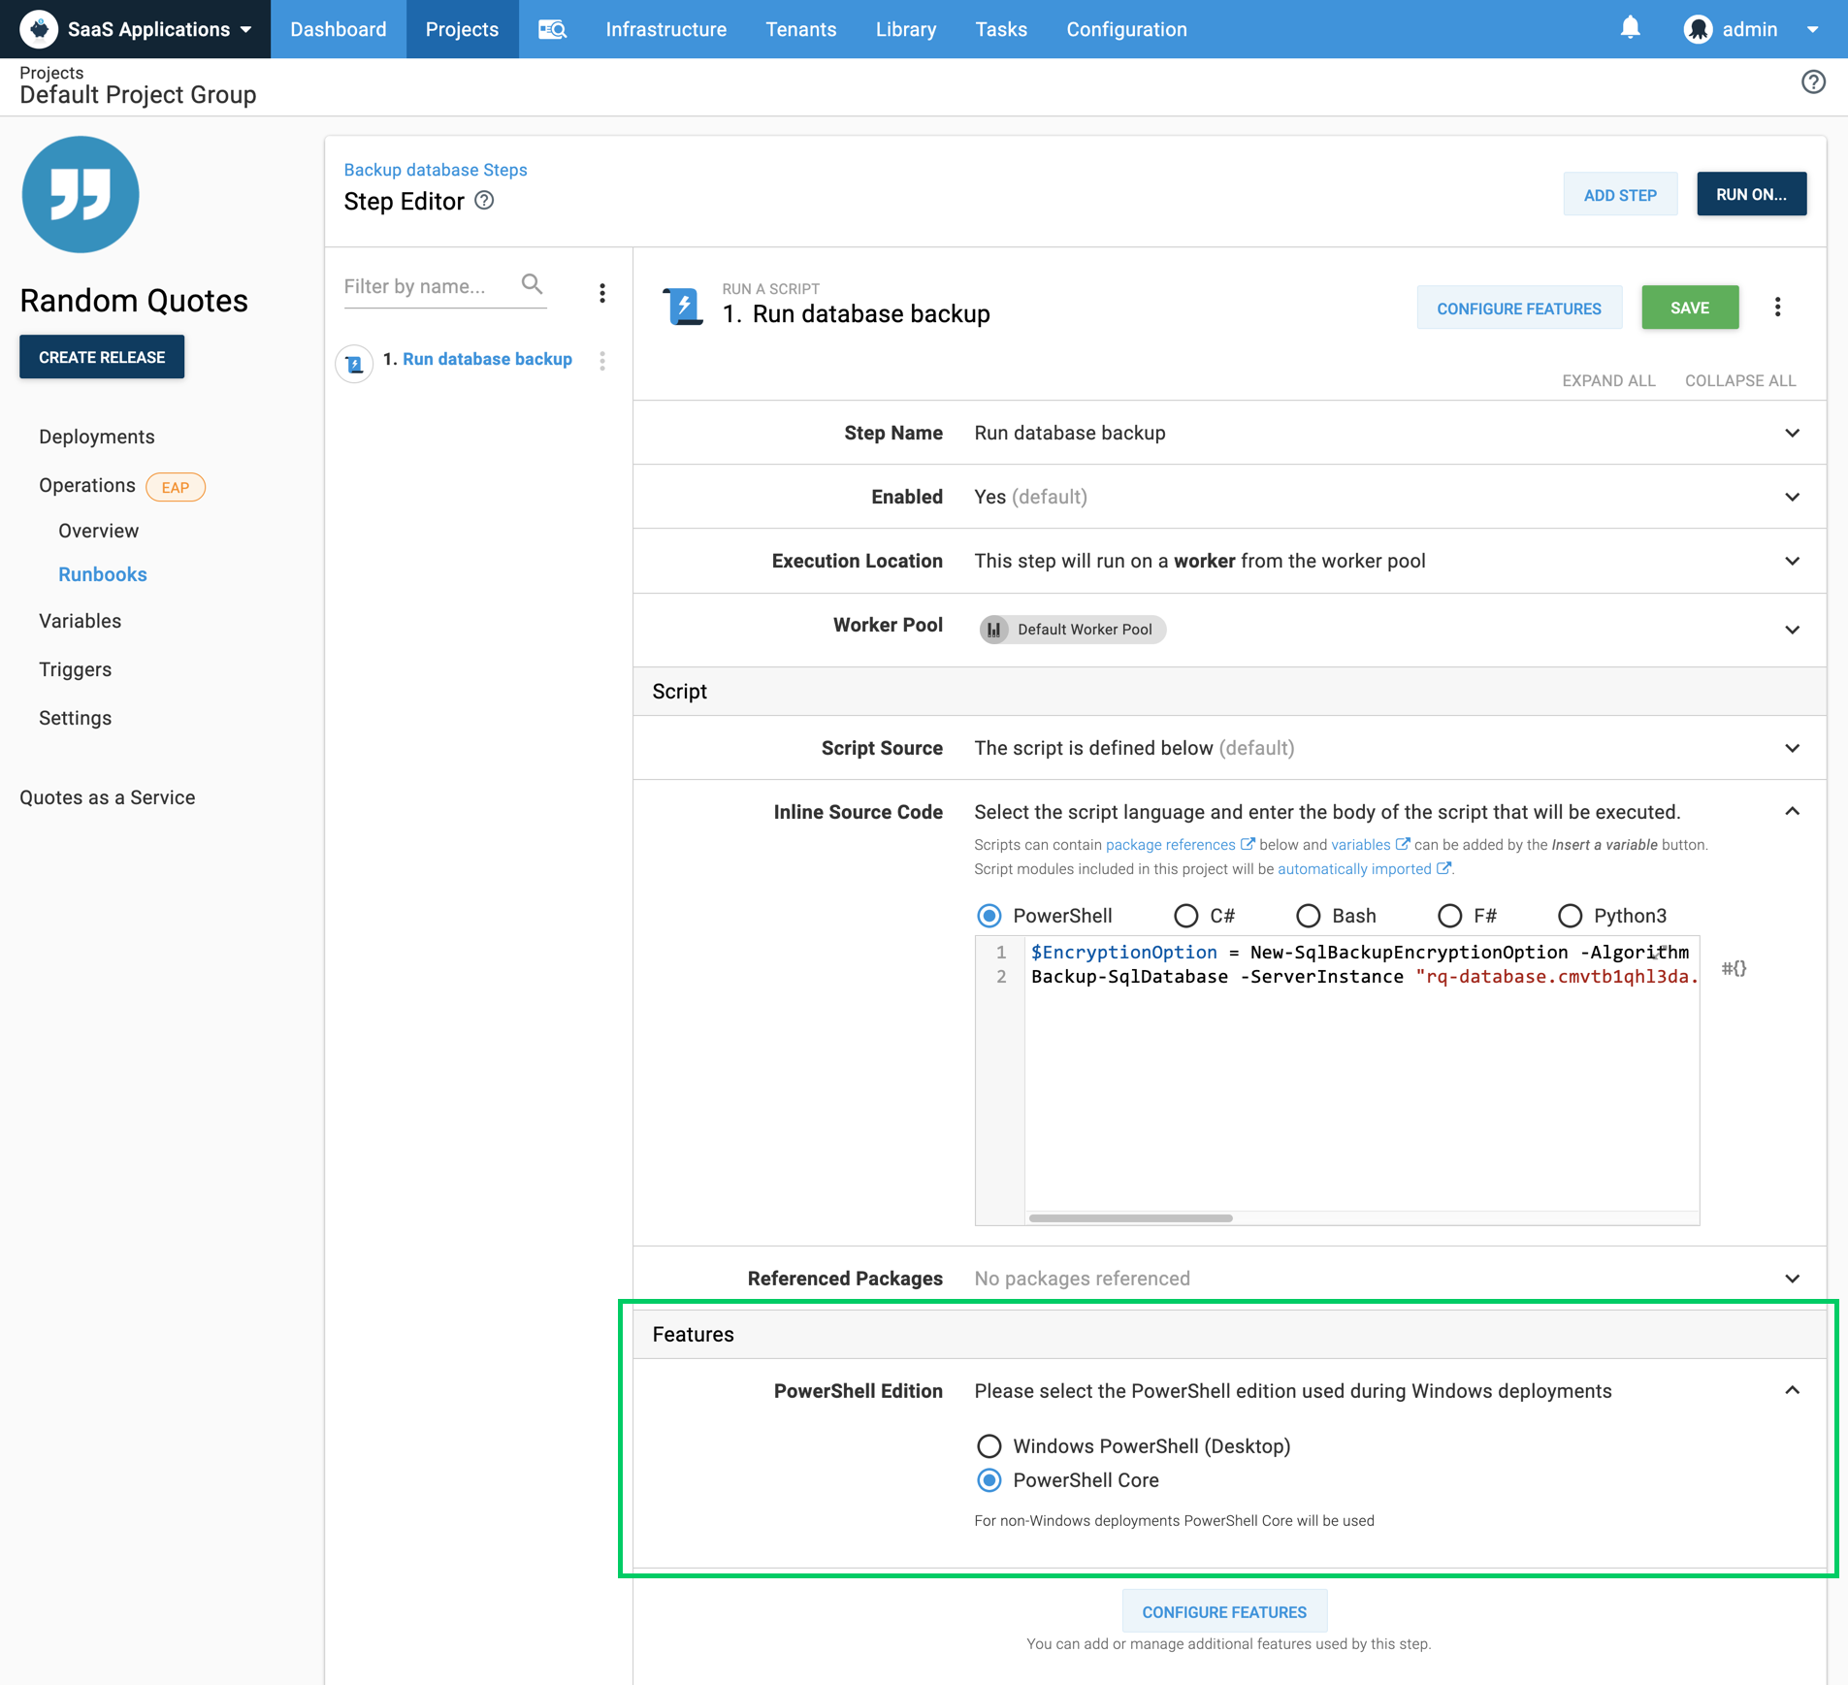The width and height of the screenshot is (1848, 1685).
Task: Select the Bash script language
Action: click(x=1308, y=916)
